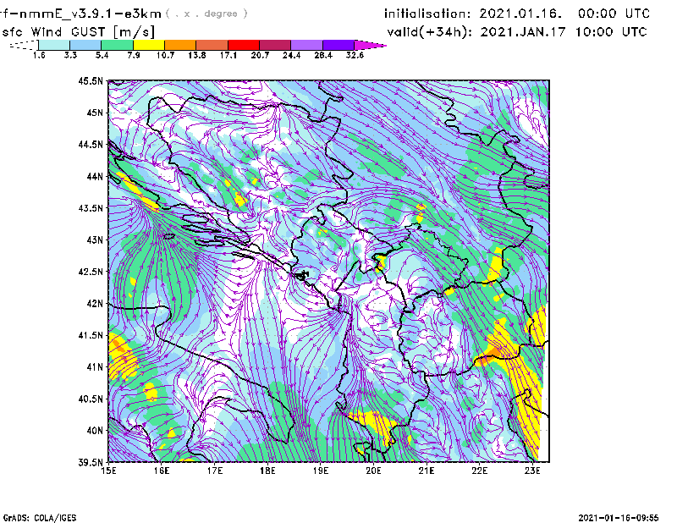Select the yellow 7.9–10.7 legend swatch
The image size is (677, 523).
click(x=149, y=45)
